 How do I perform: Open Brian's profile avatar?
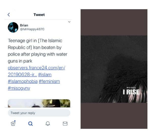point(13,27)
